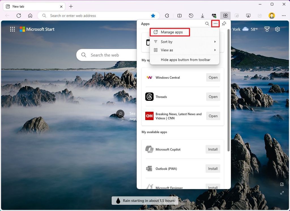Image resolution: width=290 pixels, height=211 pixels.
Task: View browsing History
Action: pyautogui.click(x=191, y=16)
